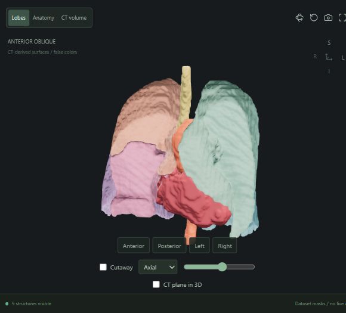Reset the camera view
The height and width of the screenshot is (313, 346).
click(x=314, y=18)
